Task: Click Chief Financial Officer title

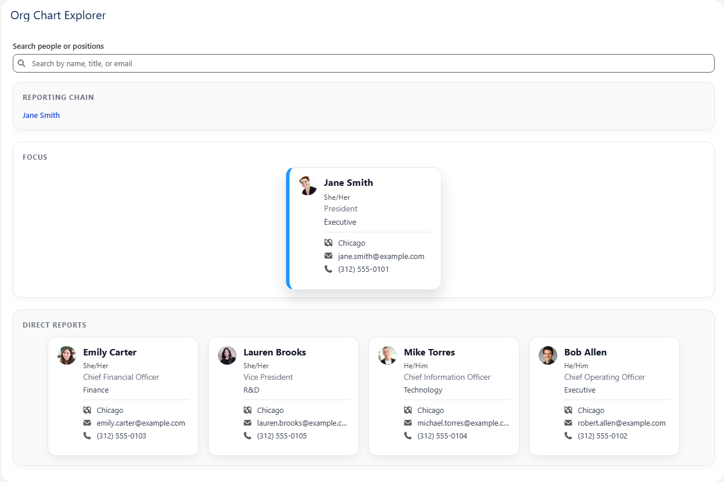Action: coord(121,377)
